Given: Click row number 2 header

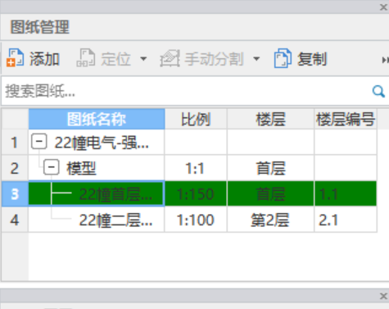Looking at the screenshot, I should click(x=15, y=168).
